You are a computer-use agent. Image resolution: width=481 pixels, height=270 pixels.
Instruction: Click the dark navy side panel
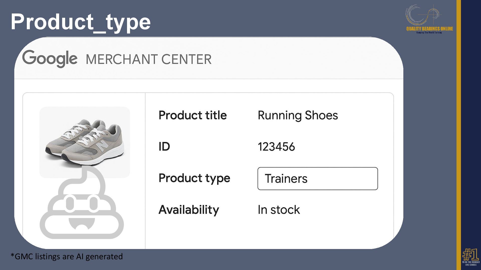471,125
